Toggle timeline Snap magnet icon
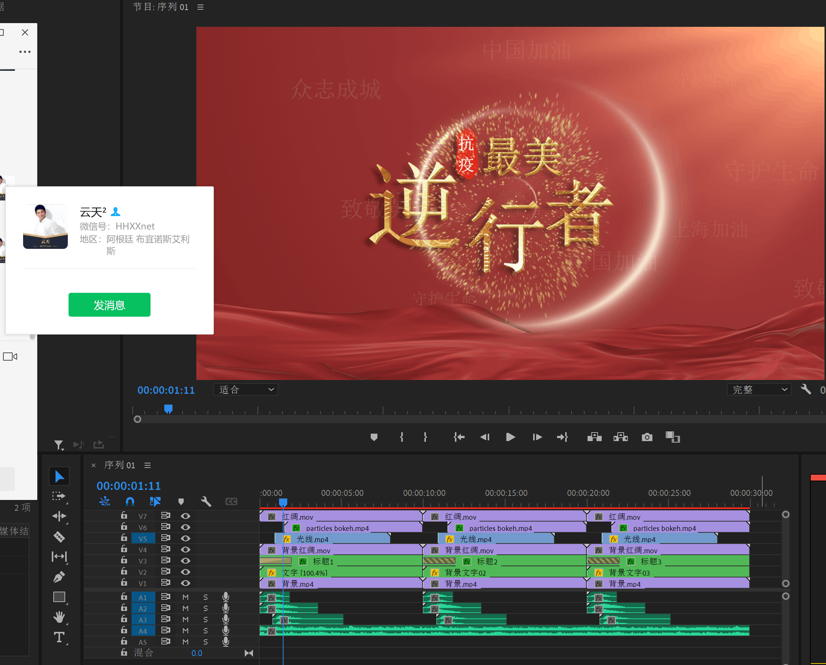This screenshot has width=826, height=665. [130, 501]
